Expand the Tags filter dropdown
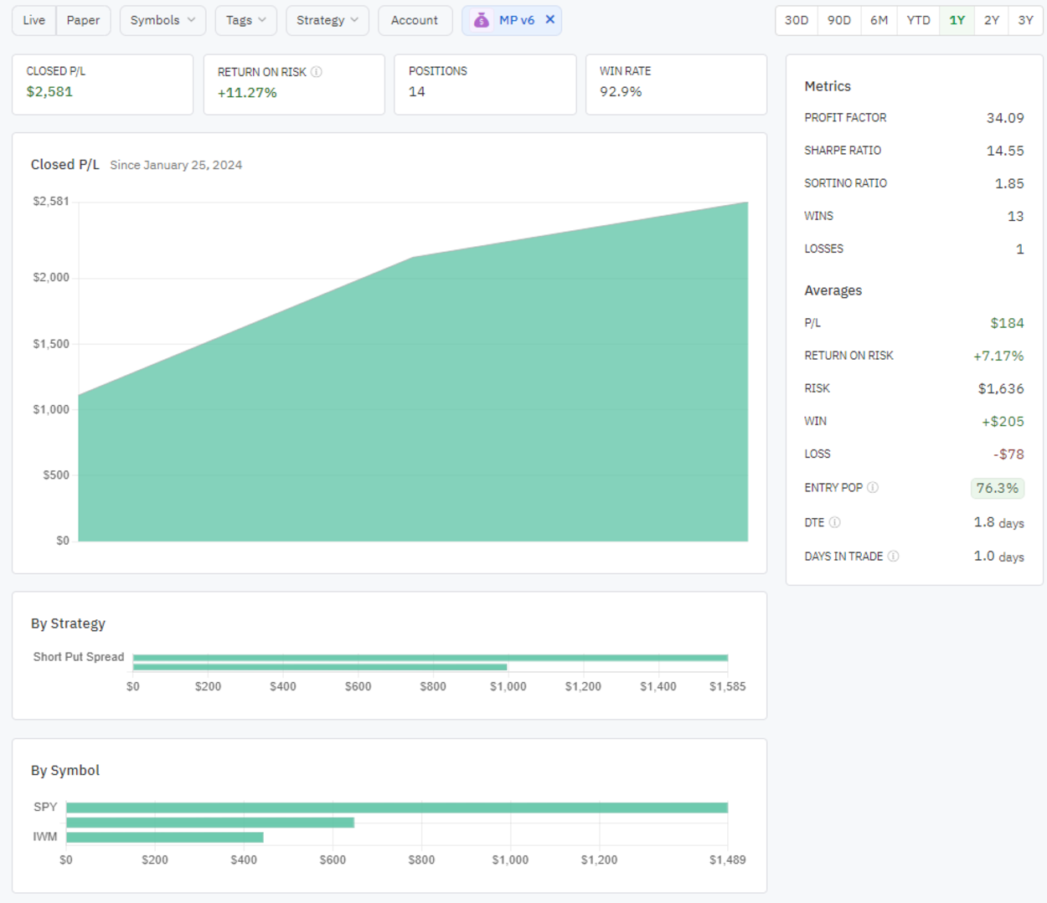1047x903 pixels. pyautogui.click(x=245, y=20)
